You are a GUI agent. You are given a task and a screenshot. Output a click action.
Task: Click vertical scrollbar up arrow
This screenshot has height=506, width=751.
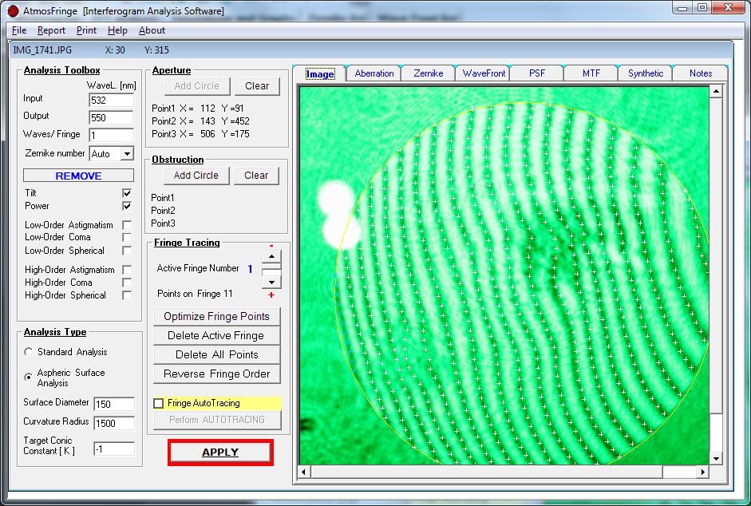click(x=716, y=92)
